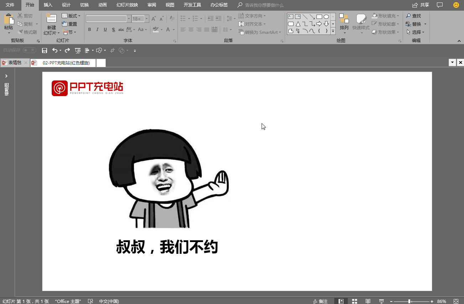Image resolution: width=464 pixels, height=304 pixels.
Task: Expand the shapes gallery More arrow
Action: [333, 31]
